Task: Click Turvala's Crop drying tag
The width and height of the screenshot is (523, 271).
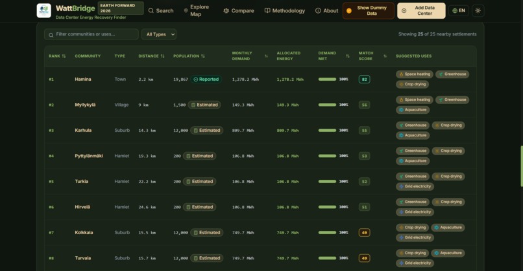Action: coord(412,253)
